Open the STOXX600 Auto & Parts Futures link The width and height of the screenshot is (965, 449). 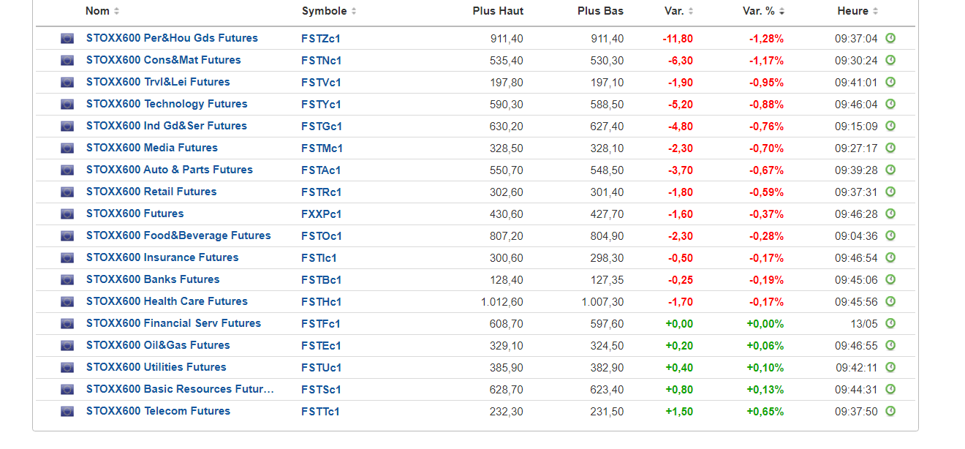coord(170,170)
